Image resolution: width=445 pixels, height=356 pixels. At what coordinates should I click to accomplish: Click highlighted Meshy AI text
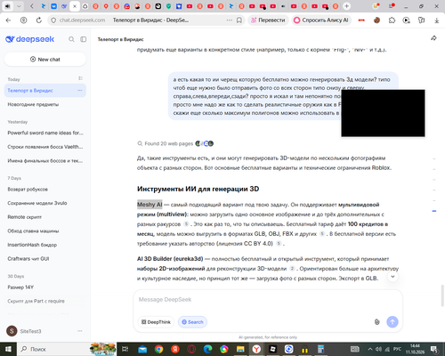coord(150,205)
